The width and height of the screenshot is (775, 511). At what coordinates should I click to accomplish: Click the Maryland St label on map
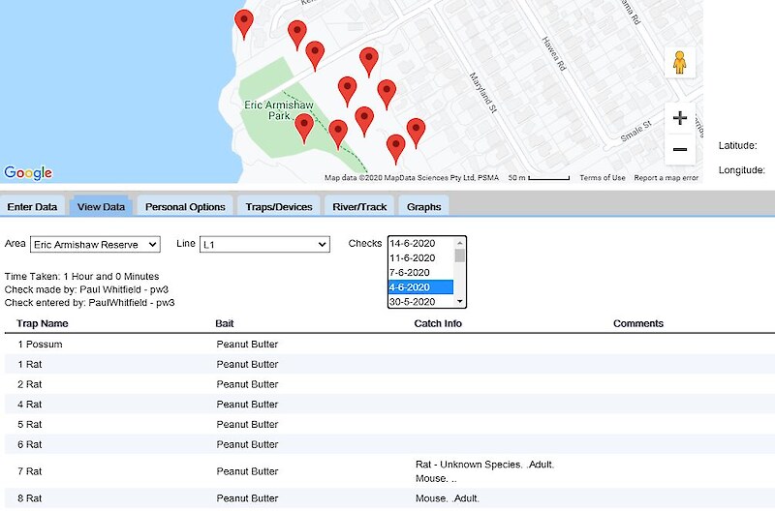(x=482, y=93)
